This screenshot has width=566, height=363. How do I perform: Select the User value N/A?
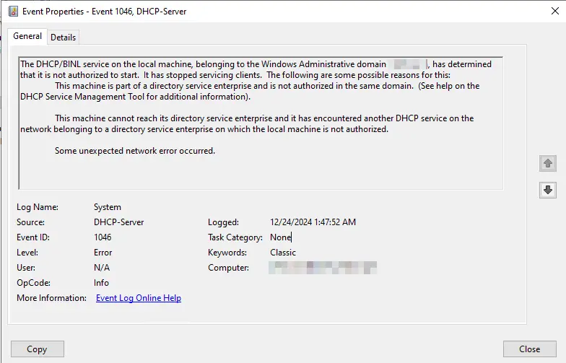coord(102,268)
